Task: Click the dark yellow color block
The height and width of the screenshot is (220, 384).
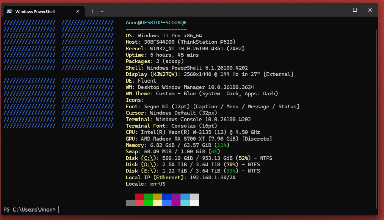Action: pos(158,197)
